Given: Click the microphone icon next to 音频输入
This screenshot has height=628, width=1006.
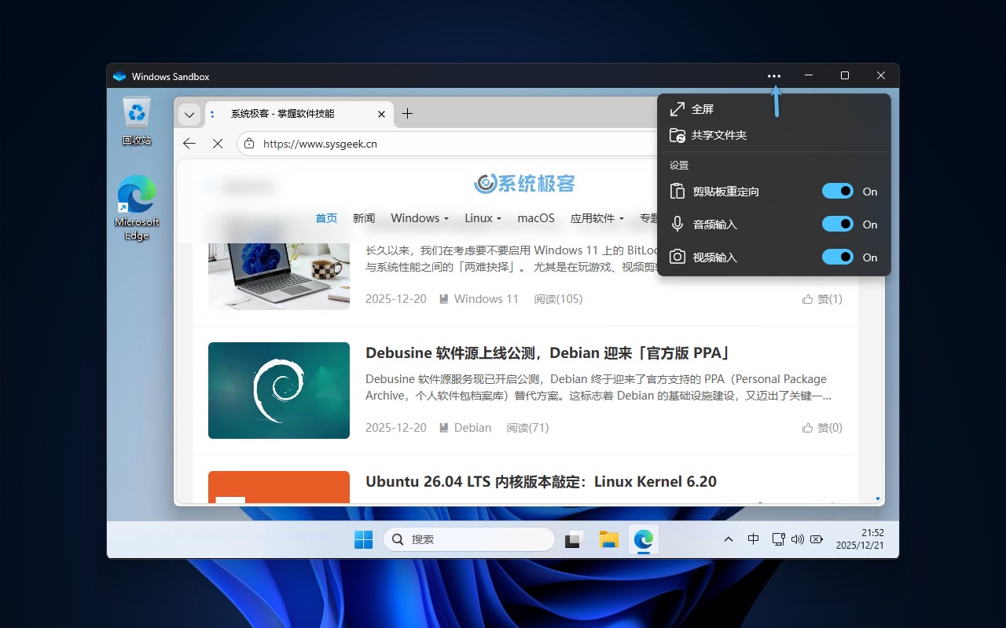Looking at the screenshot, I should click(x=677, y=224).
